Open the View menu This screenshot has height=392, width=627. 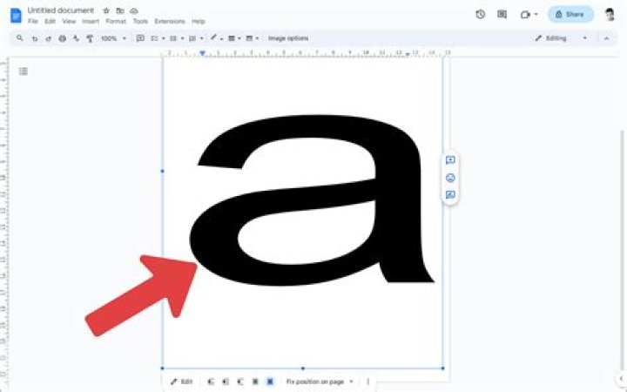tap(69, 21)
